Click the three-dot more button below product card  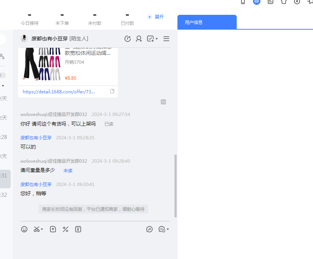tap(163, 102)
